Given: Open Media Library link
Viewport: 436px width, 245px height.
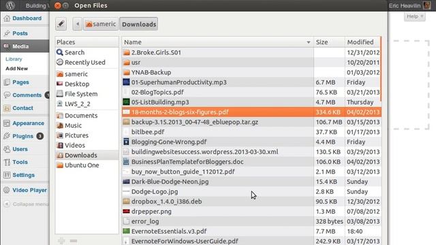Looking at the screenshot, I should 14,59.
